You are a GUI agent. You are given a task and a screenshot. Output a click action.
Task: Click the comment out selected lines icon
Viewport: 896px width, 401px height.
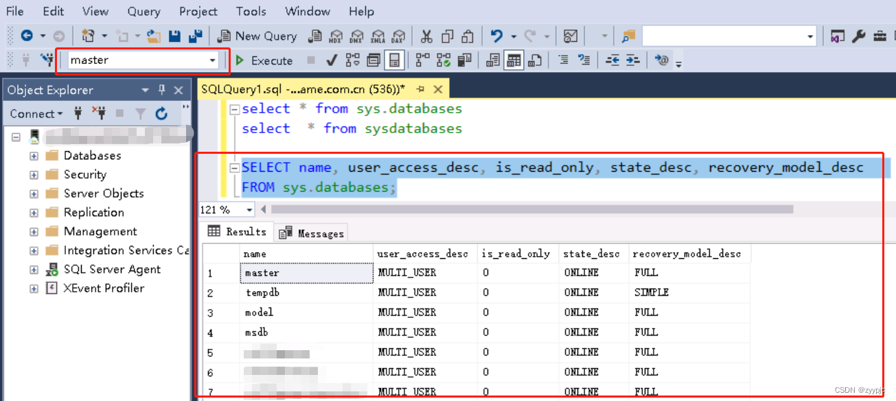point(564,60)
